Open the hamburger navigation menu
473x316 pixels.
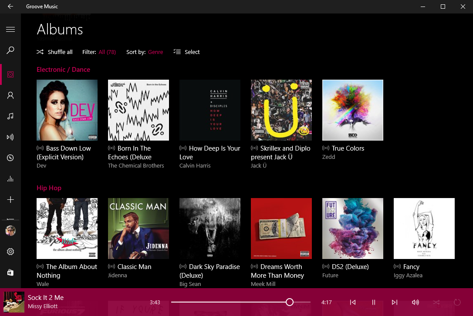point(10,29)
